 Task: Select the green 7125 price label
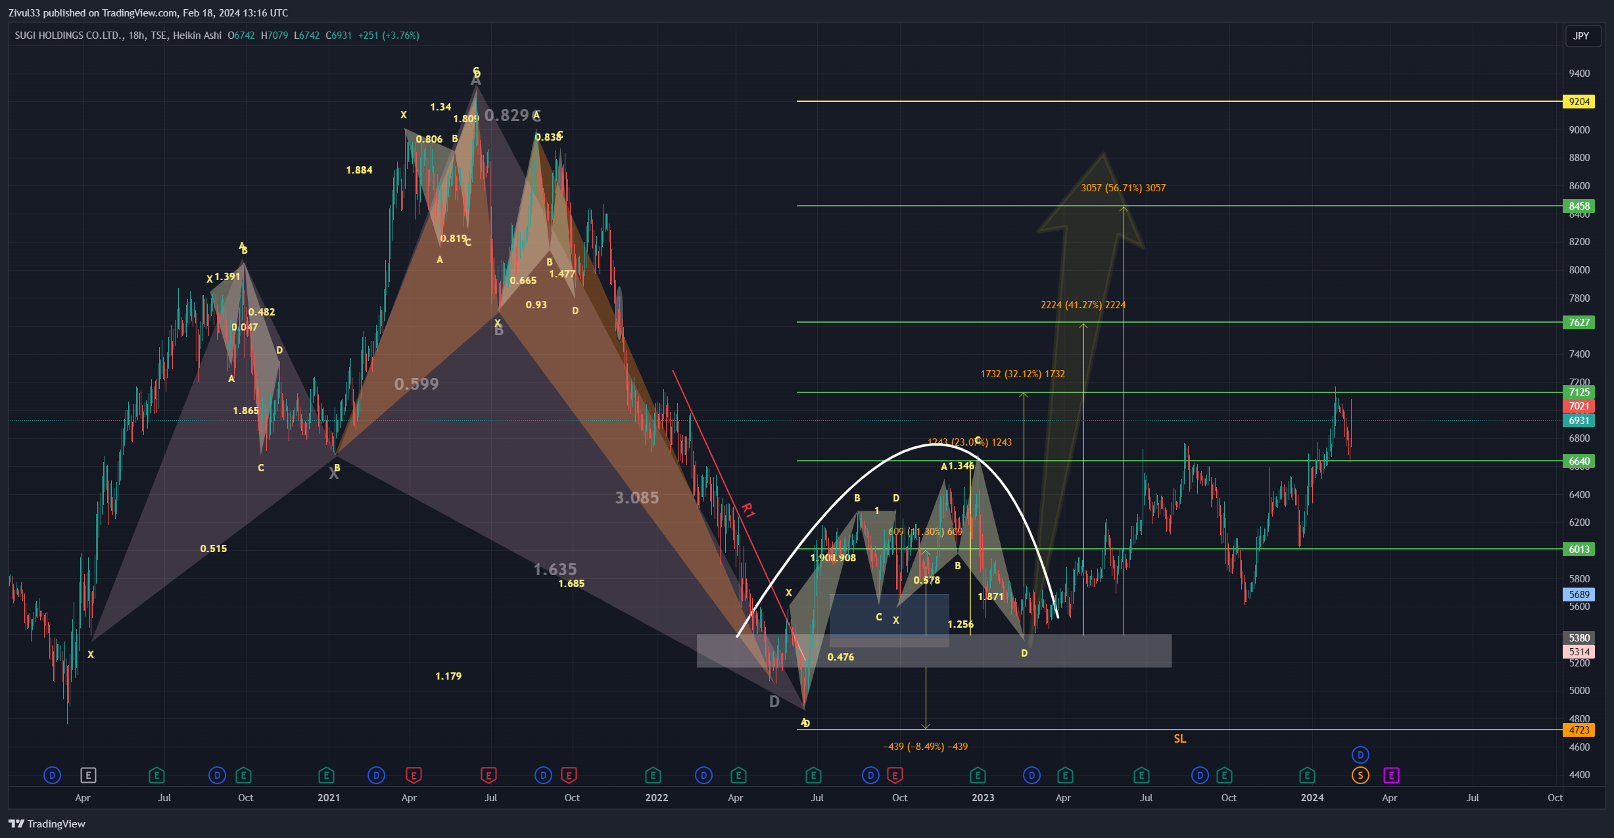1578,392
